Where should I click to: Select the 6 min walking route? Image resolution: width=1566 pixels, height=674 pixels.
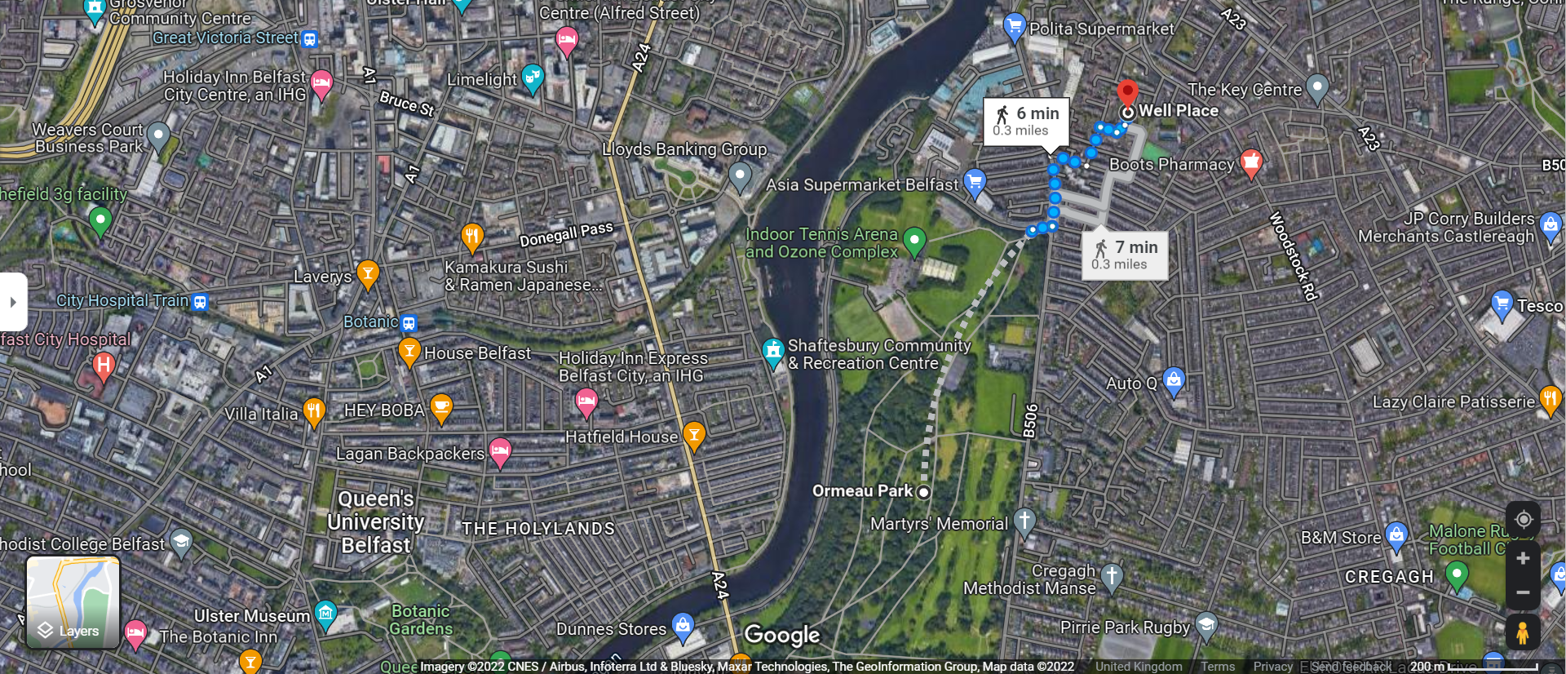tap(1025, 122)
